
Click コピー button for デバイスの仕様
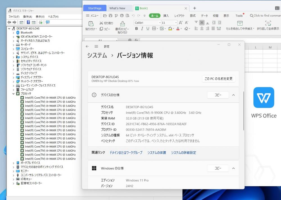pyautogui.click(x=218, y=95)
